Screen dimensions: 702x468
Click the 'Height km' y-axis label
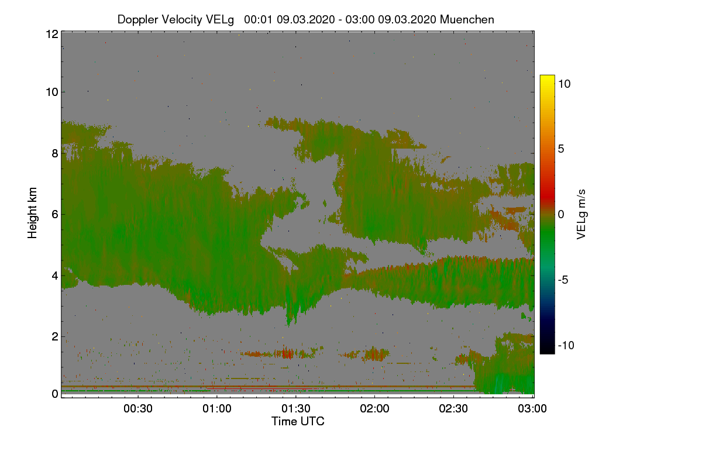pos(33,213)
